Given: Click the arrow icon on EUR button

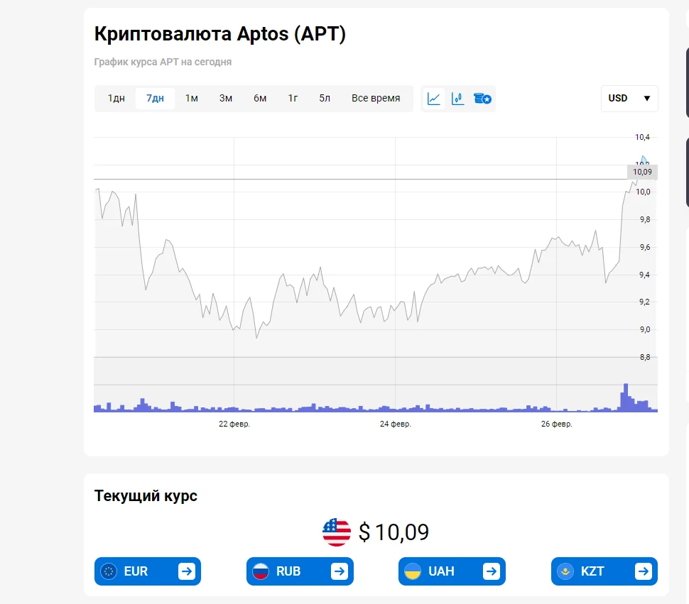Looking at the screenshot, I should pos(187,571).
